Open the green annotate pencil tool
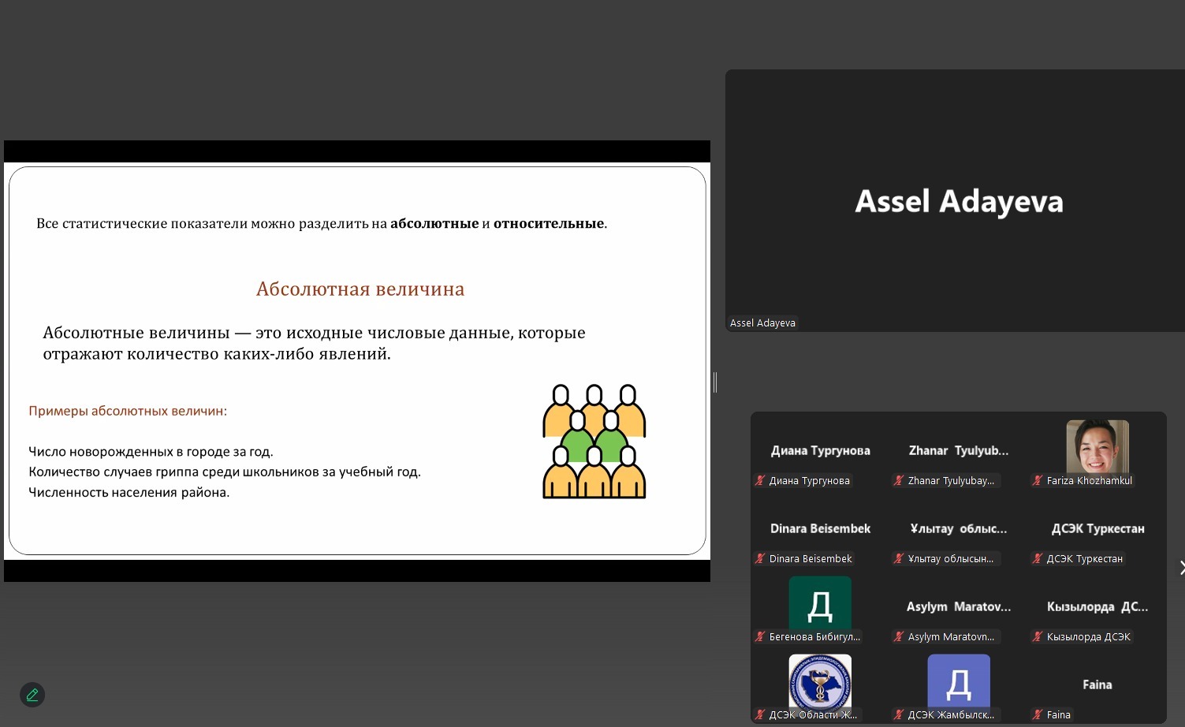The width and height of the screenshot is (1185, 727). 32,695
